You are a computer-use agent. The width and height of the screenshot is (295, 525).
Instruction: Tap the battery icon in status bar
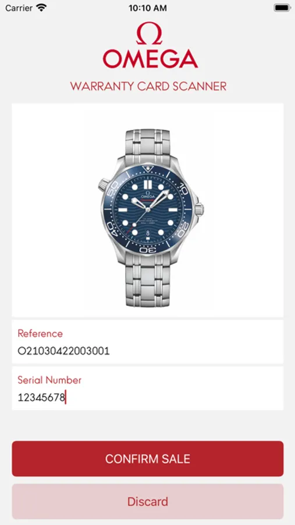282,8
